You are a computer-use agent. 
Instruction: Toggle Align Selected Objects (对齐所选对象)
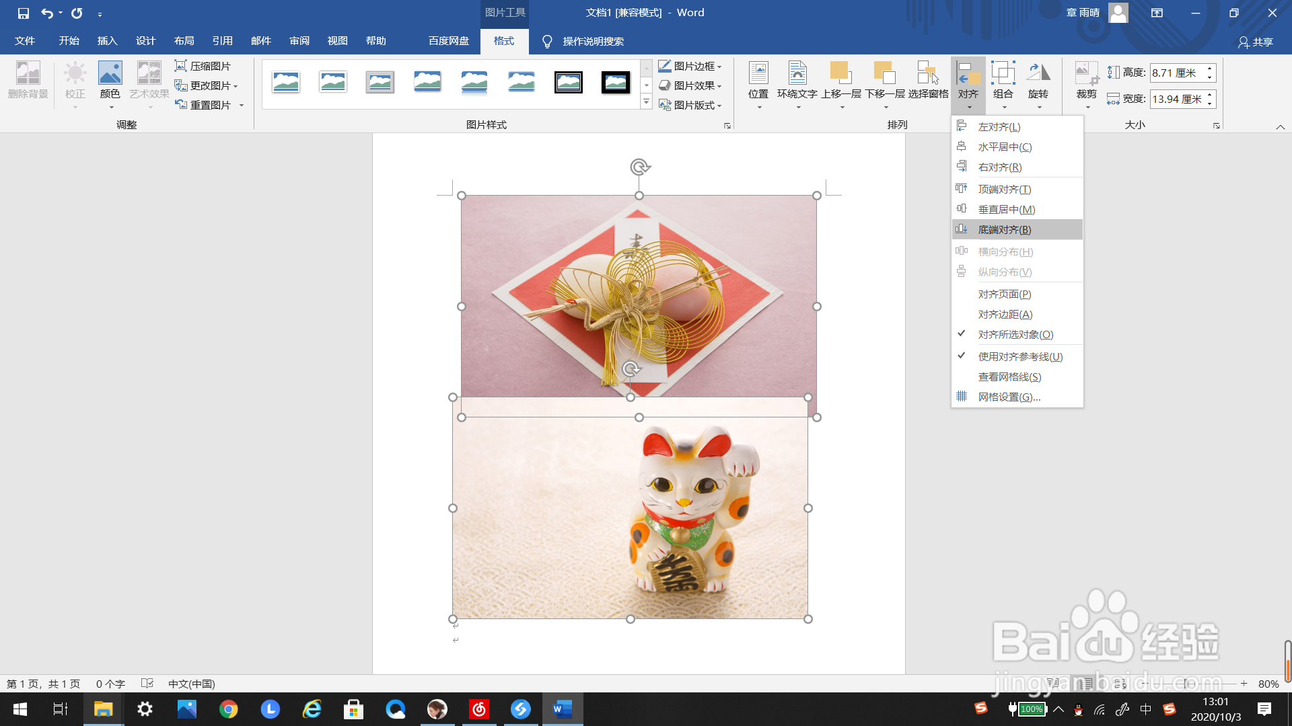(x=1017, y=334)
